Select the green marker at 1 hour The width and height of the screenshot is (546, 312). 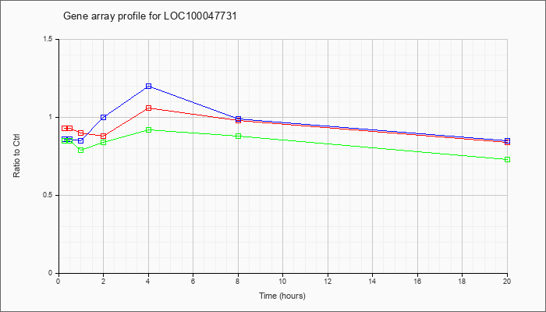(x=81, y=150)
